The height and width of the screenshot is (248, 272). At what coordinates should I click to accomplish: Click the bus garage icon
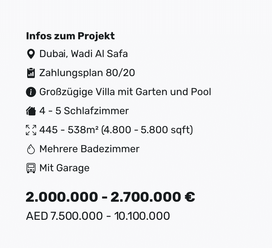click(x=31, y=168)
